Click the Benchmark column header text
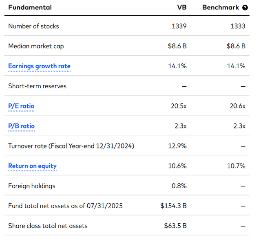The image size is (261, 240). [x=221, y=8]
